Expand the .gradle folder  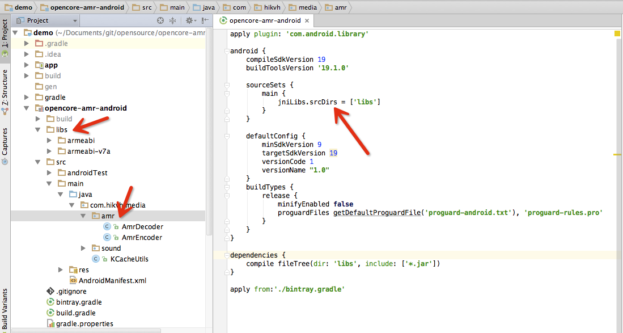(x=27, y=43)
